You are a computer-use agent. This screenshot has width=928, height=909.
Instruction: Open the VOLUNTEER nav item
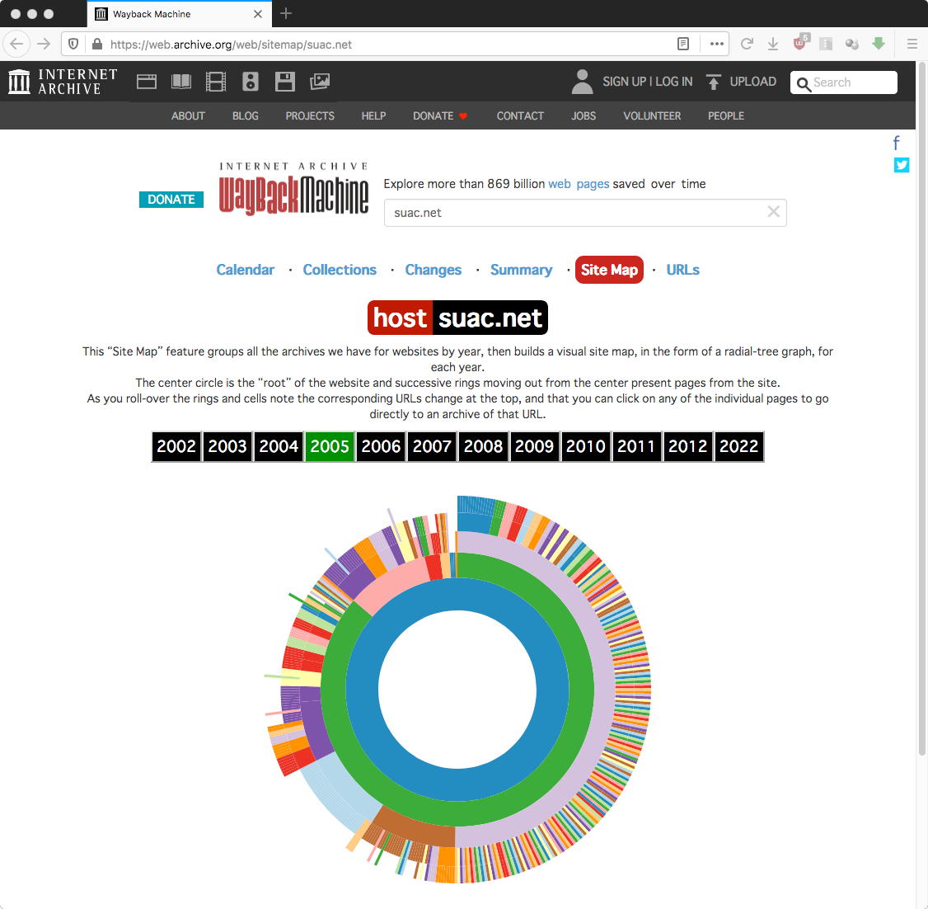click(x=652, y=116)
